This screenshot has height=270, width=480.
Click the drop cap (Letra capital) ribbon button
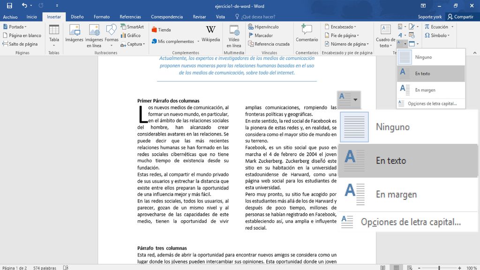pos(402,44)
